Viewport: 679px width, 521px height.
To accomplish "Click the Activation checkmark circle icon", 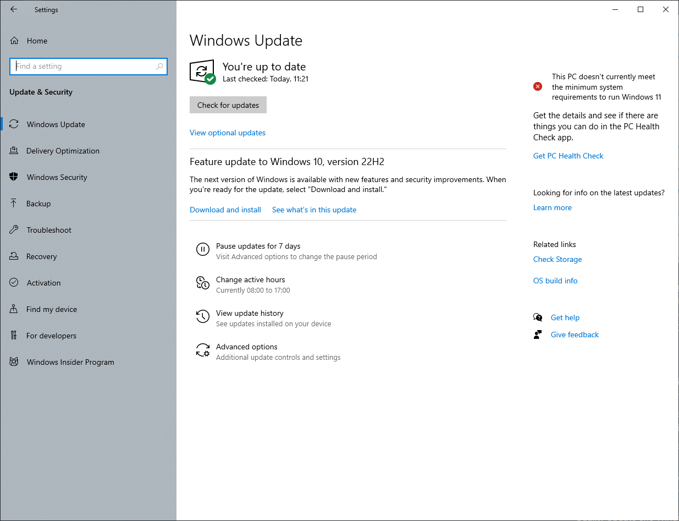I will [x=14, y=283].
